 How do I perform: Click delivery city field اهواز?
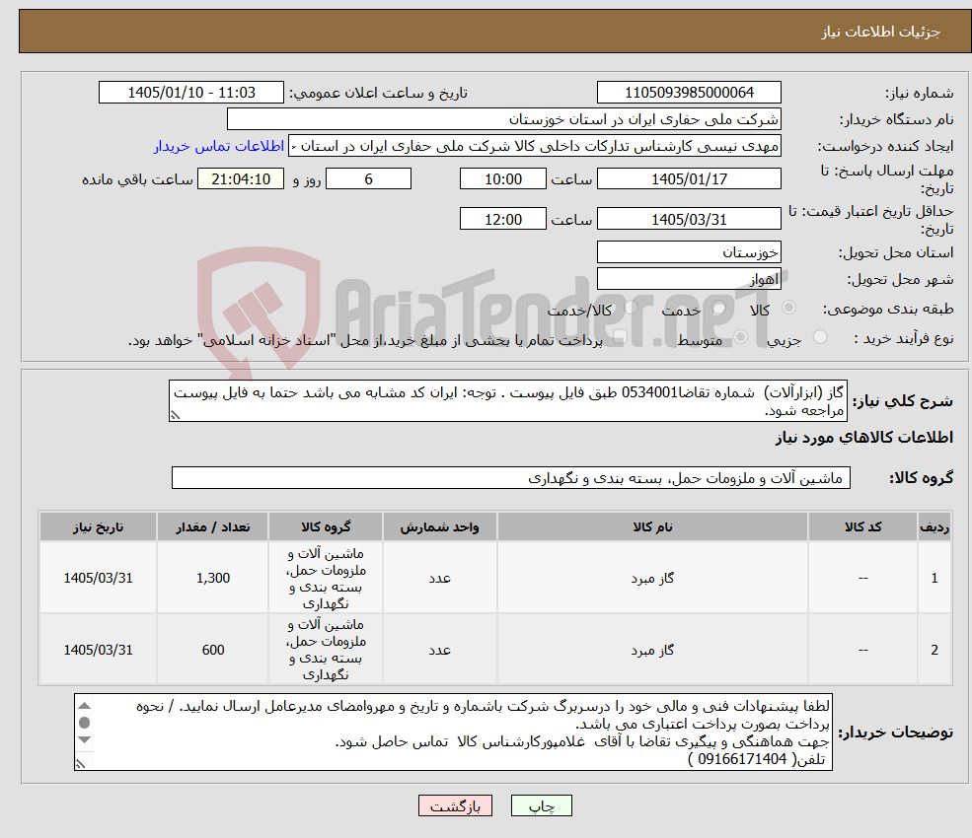coord(689,279)
